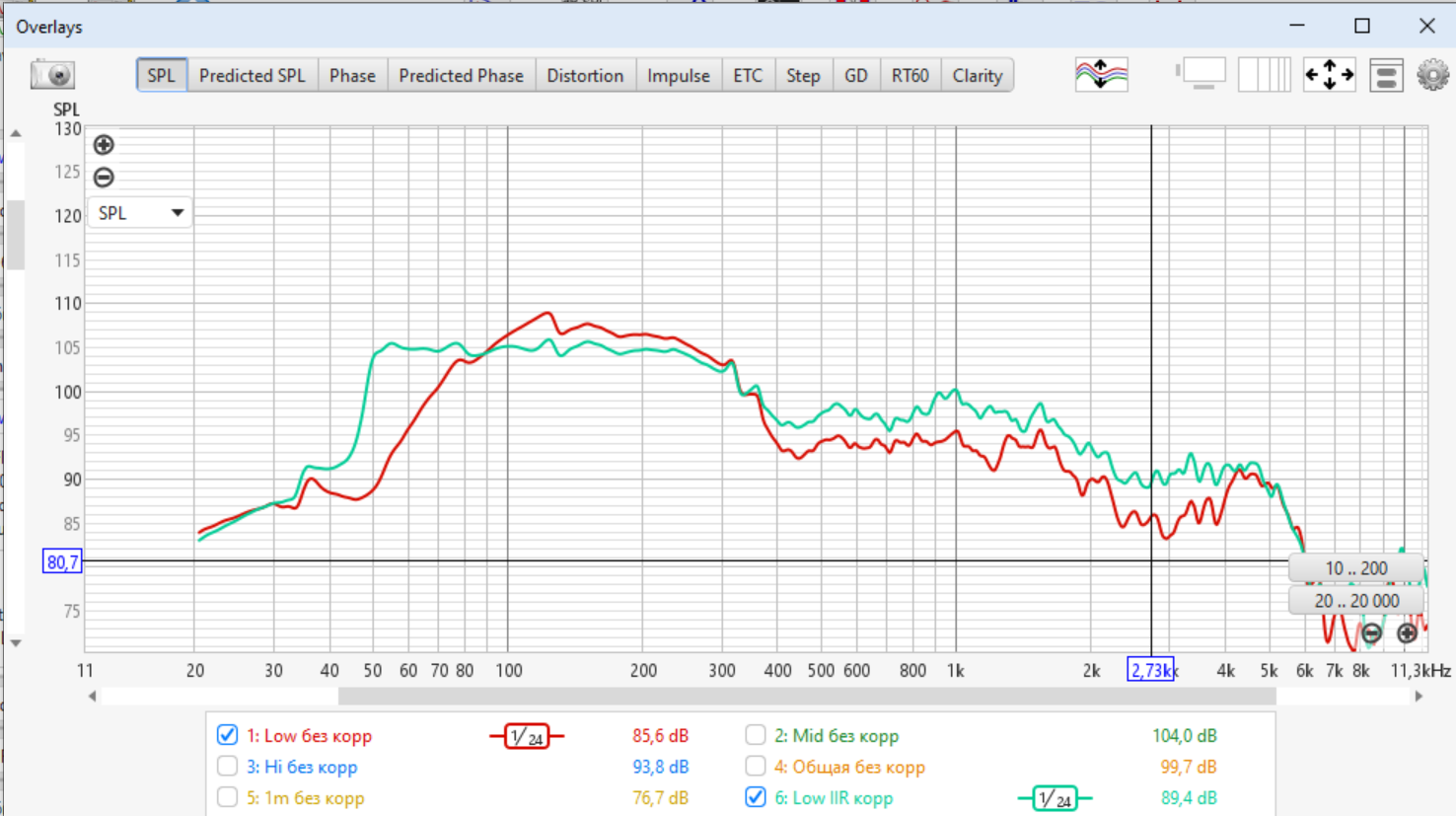1456x816 pixels.
Task: Open the graph limits arrows icon
Action: tap(1329, 75)
